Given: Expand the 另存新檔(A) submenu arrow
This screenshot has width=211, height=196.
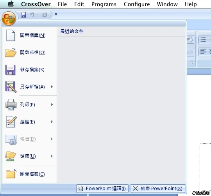Looking at the screenshot, I should 52,87.
